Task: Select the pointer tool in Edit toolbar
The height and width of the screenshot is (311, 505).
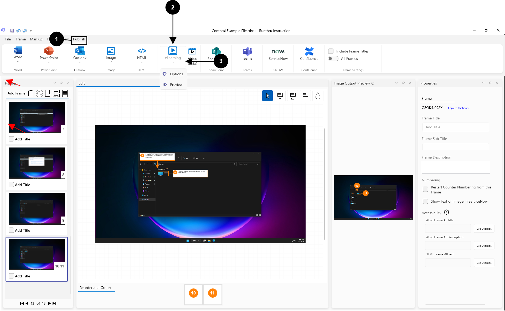Action: 267,96
